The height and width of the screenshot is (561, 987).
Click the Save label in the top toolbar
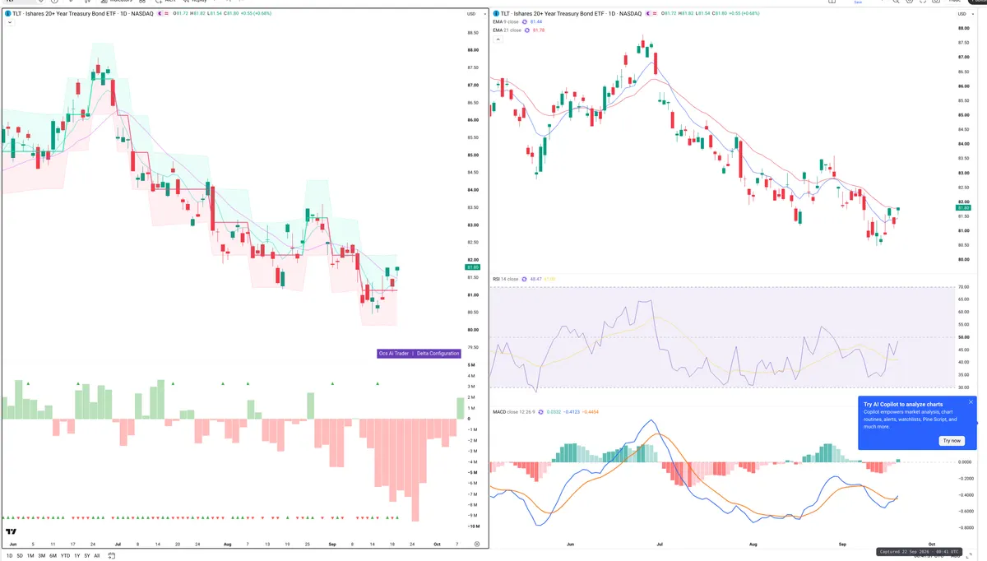tap(858, 2)
